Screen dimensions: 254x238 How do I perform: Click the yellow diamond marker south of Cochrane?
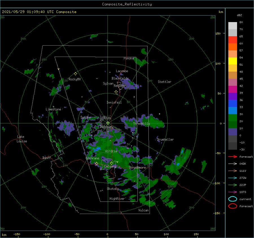[x=97, y=164]
